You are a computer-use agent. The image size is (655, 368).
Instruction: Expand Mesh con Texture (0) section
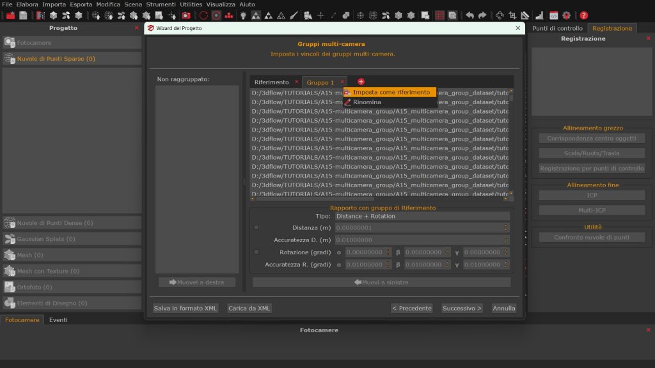pos(72,271)
